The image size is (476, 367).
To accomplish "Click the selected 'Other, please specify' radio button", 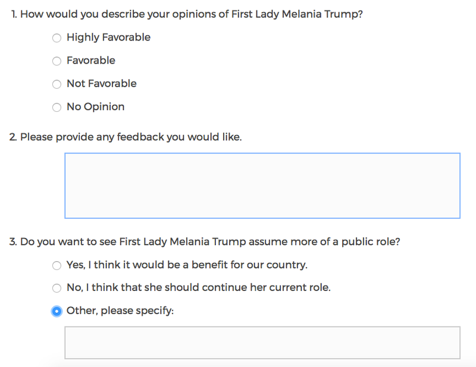I will pyautogui.click(x=57, y=311).
